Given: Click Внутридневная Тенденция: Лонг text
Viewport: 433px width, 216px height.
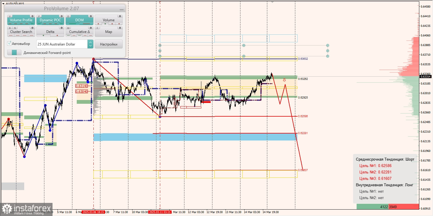Looking at the screenshot, I should coord(385,185).
